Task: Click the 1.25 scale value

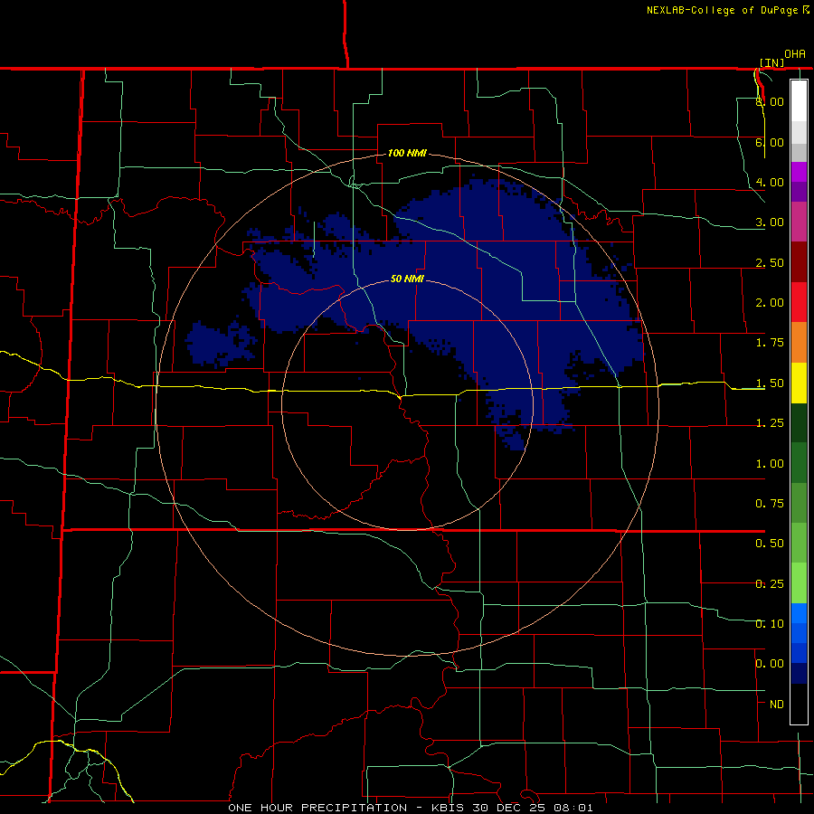Action: [x=770, y=423]
